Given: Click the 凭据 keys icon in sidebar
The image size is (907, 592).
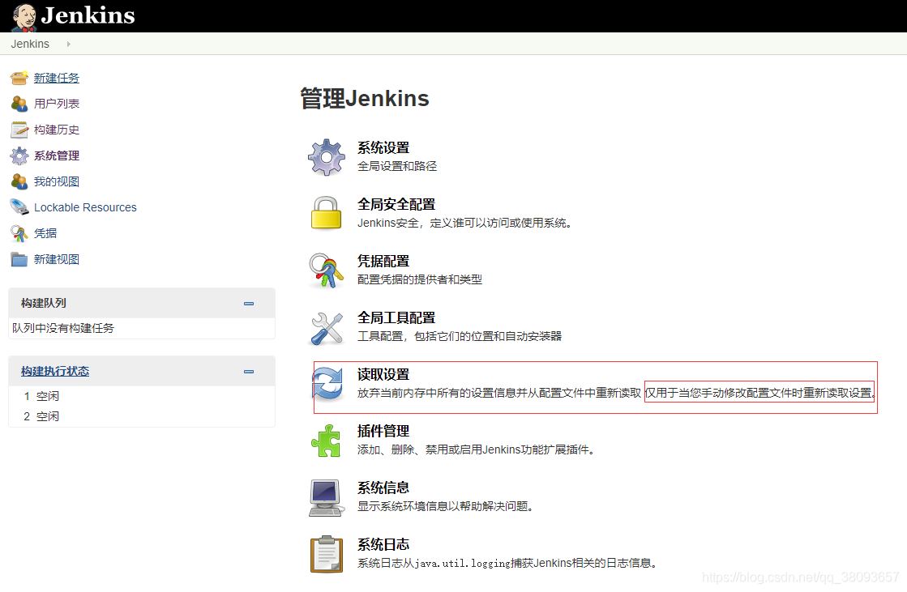Looking at the screenshot, I should pyautogui.click(x=19, y=233).
